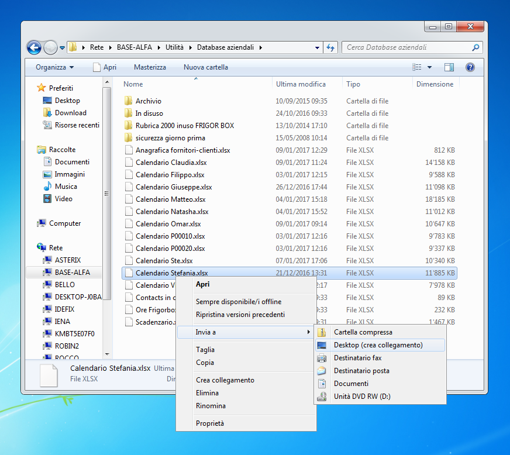
Task: Click the navigation pane vertical scrollbar
Action: (x=106, y=193)
